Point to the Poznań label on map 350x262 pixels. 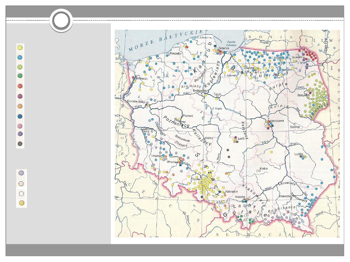point(188,115)
